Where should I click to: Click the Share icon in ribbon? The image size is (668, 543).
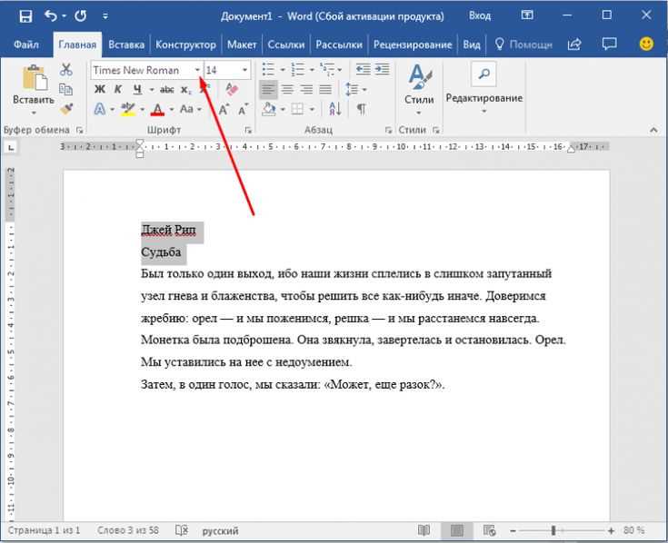pos(574,44)
